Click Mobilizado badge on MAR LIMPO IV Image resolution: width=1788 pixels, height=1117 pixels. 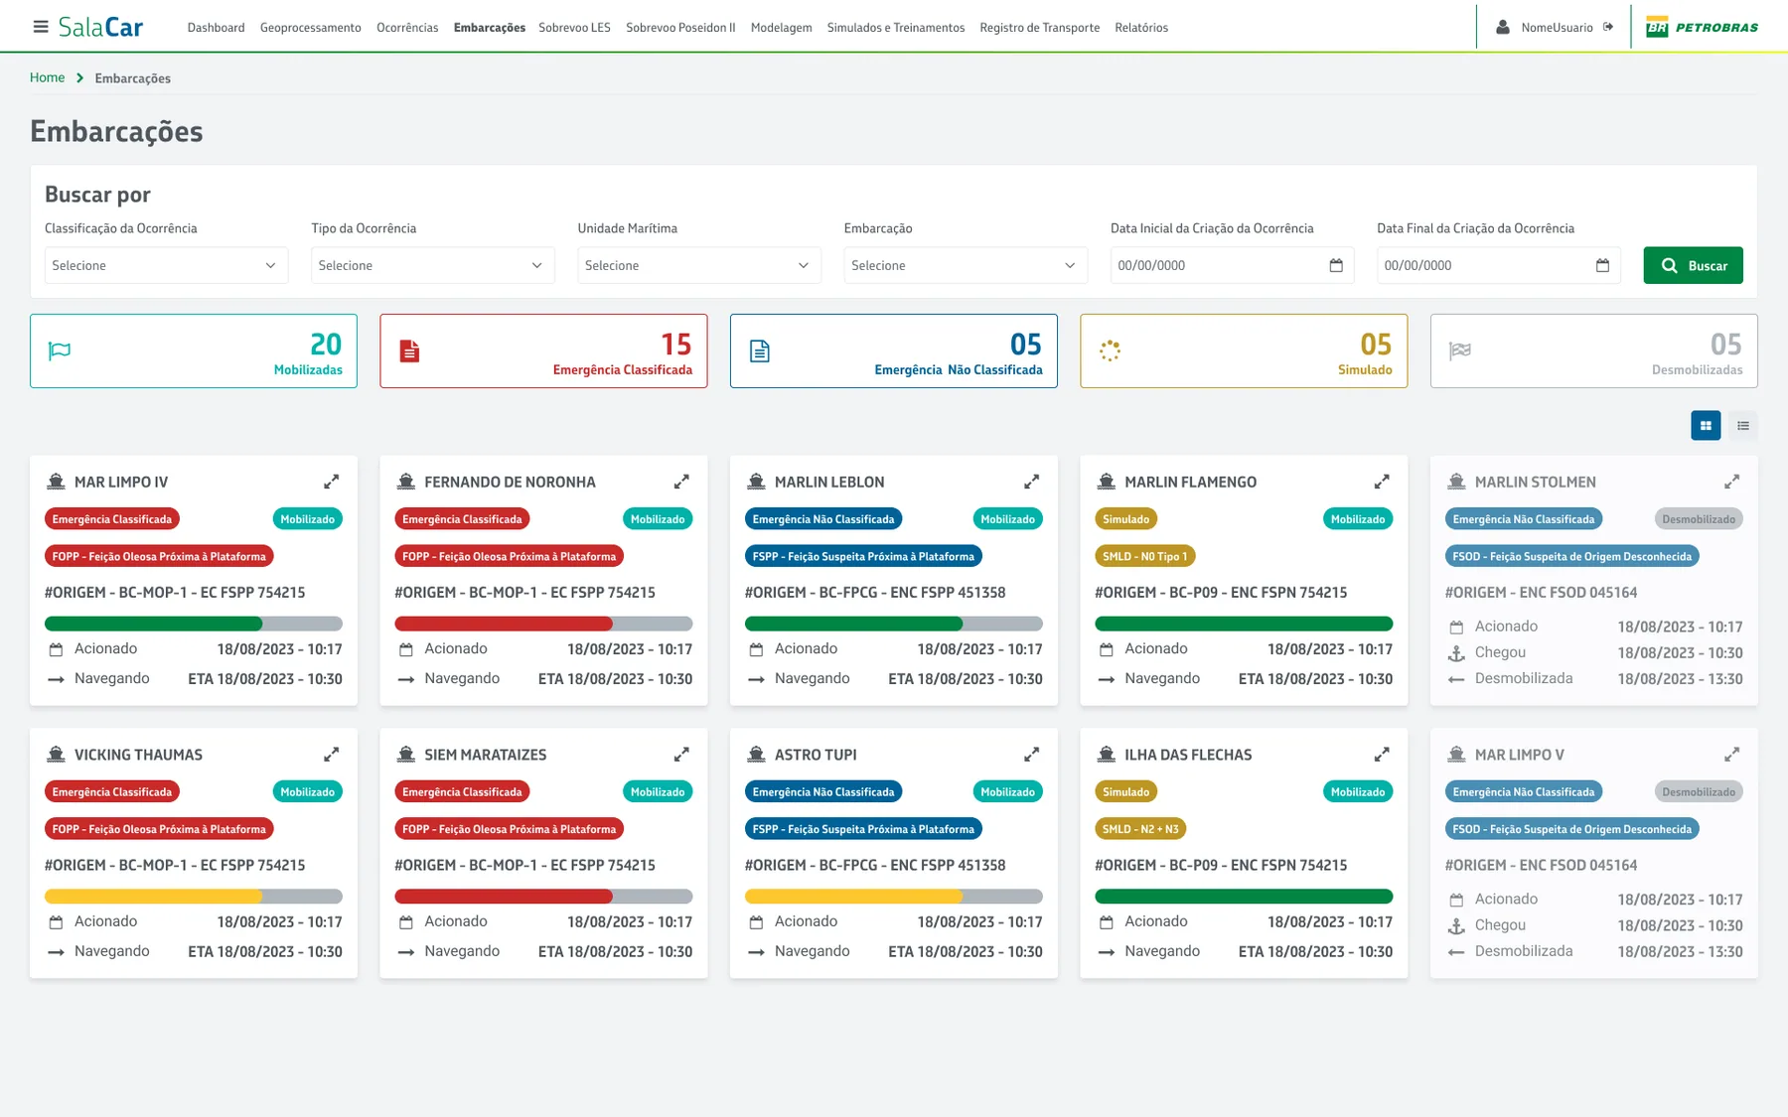(x=308, y=519)
